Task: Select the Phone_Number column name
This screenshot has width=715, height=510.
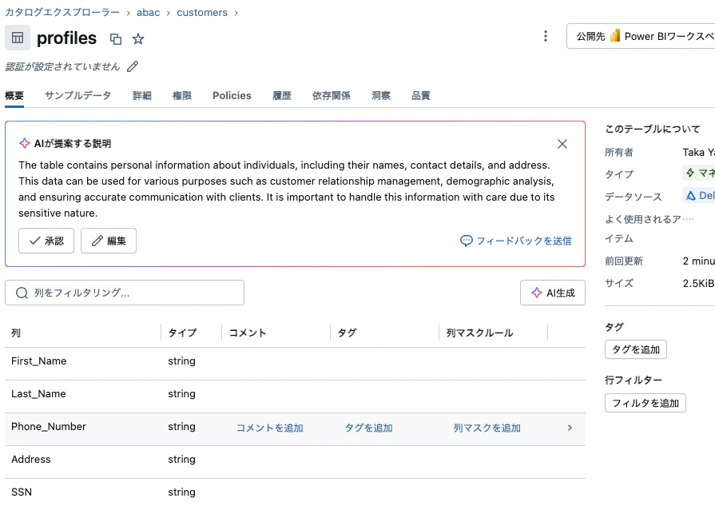Action: tap(49, 427)
